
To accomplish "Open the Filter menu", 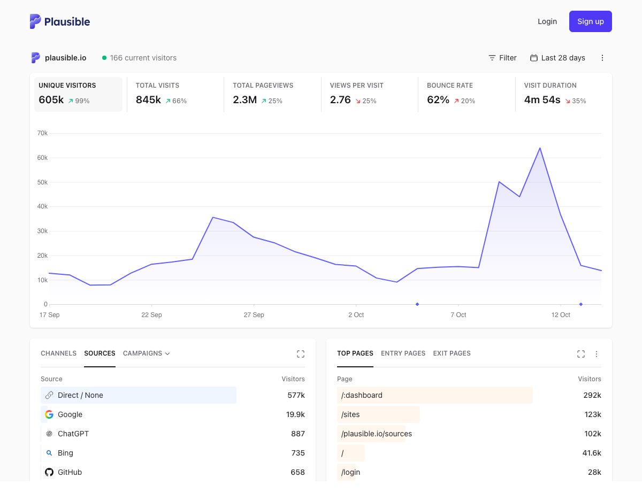I will pyautogui.click(x=502, y=58).
